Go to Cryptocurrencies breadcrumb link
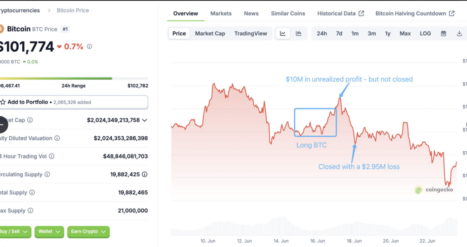This screenshot has height=247, width=467. [20, 10]
